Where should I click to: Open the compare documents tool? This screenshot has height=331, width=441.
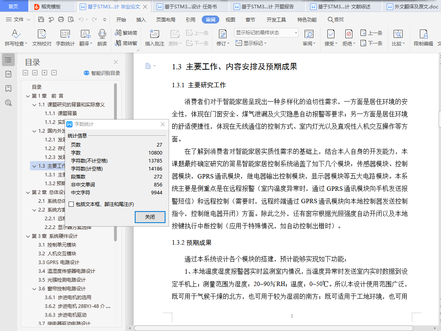(398, 38)
